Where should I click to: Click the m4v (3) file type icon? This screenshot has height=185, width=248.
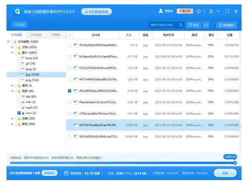pyautogui.click(x=23, y=102)
